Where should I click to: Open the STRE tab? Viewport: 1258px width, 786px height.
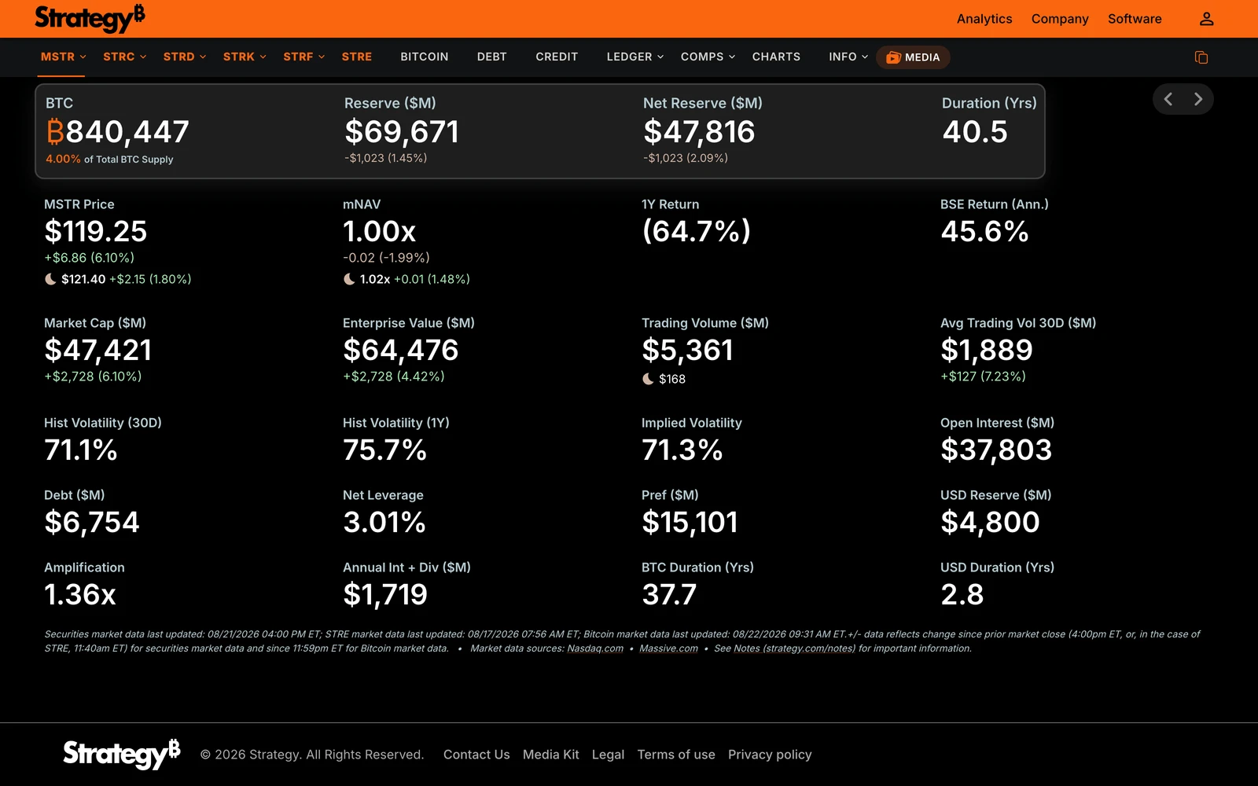point(357,57)
